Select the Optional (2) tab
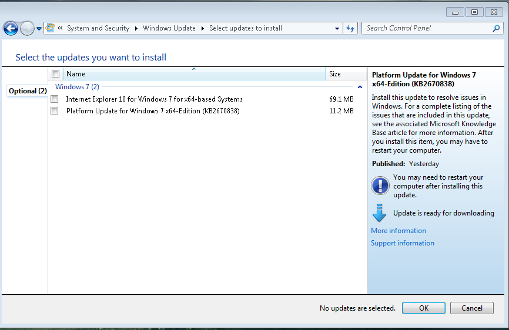 [28, 91]
